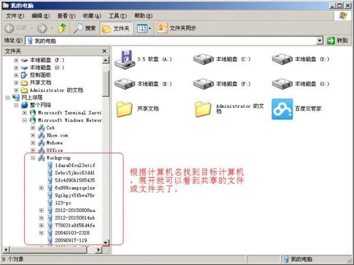Open the Search (搜索) tool
354x265 pixels.
point(84,28)
